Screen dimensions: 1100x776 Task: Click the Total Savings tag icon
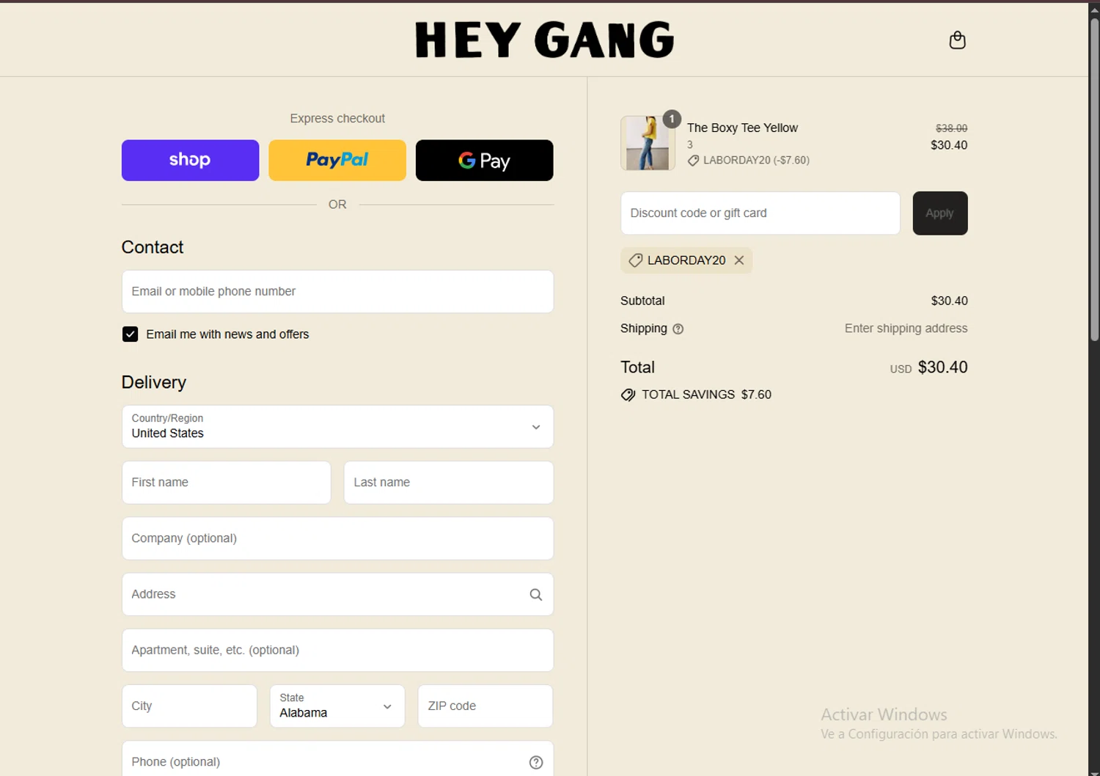click(x=628, y=395)
